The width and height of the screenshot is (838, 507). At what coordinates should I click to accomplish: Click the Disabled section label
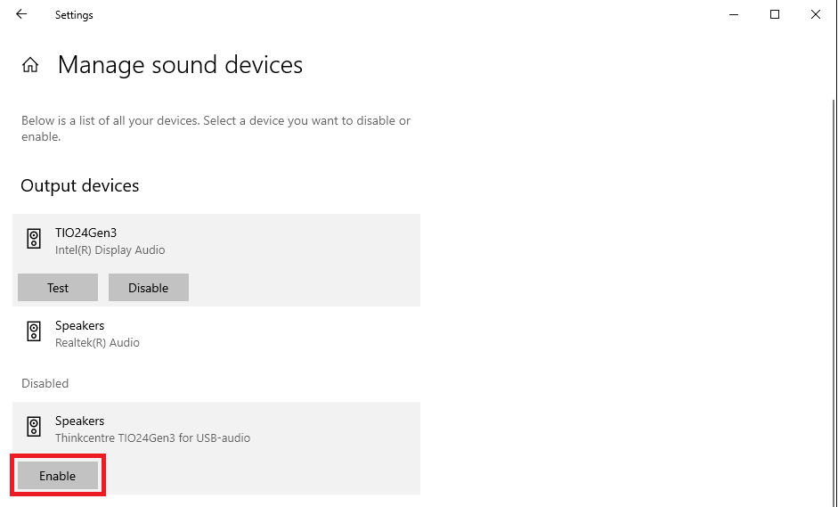coord(45,383)
